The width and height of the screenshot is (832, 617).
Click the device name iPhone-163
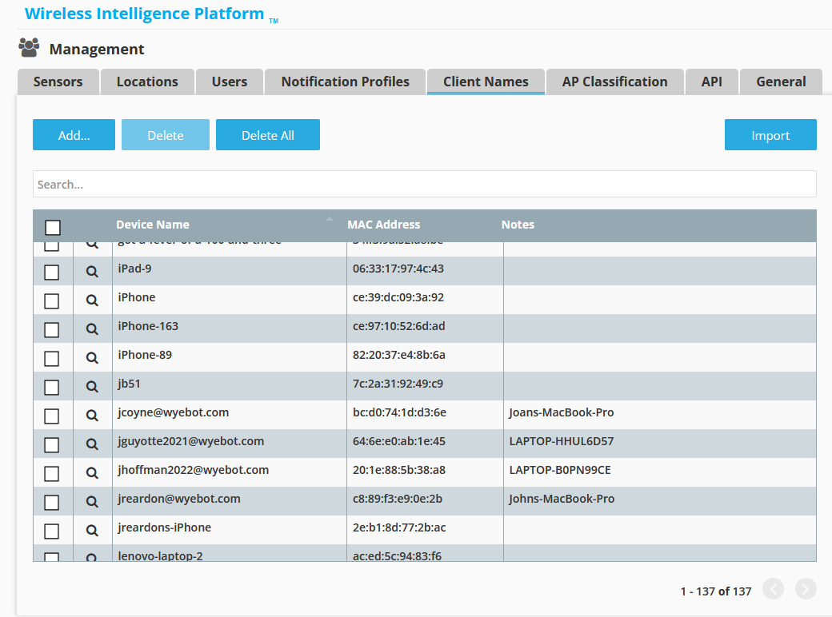[x=148, y=326]
